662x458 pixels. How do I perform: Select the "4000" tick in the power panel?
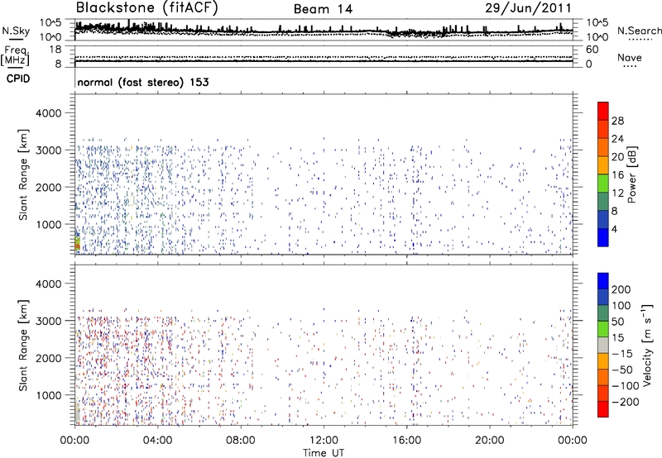click(48, 113)
